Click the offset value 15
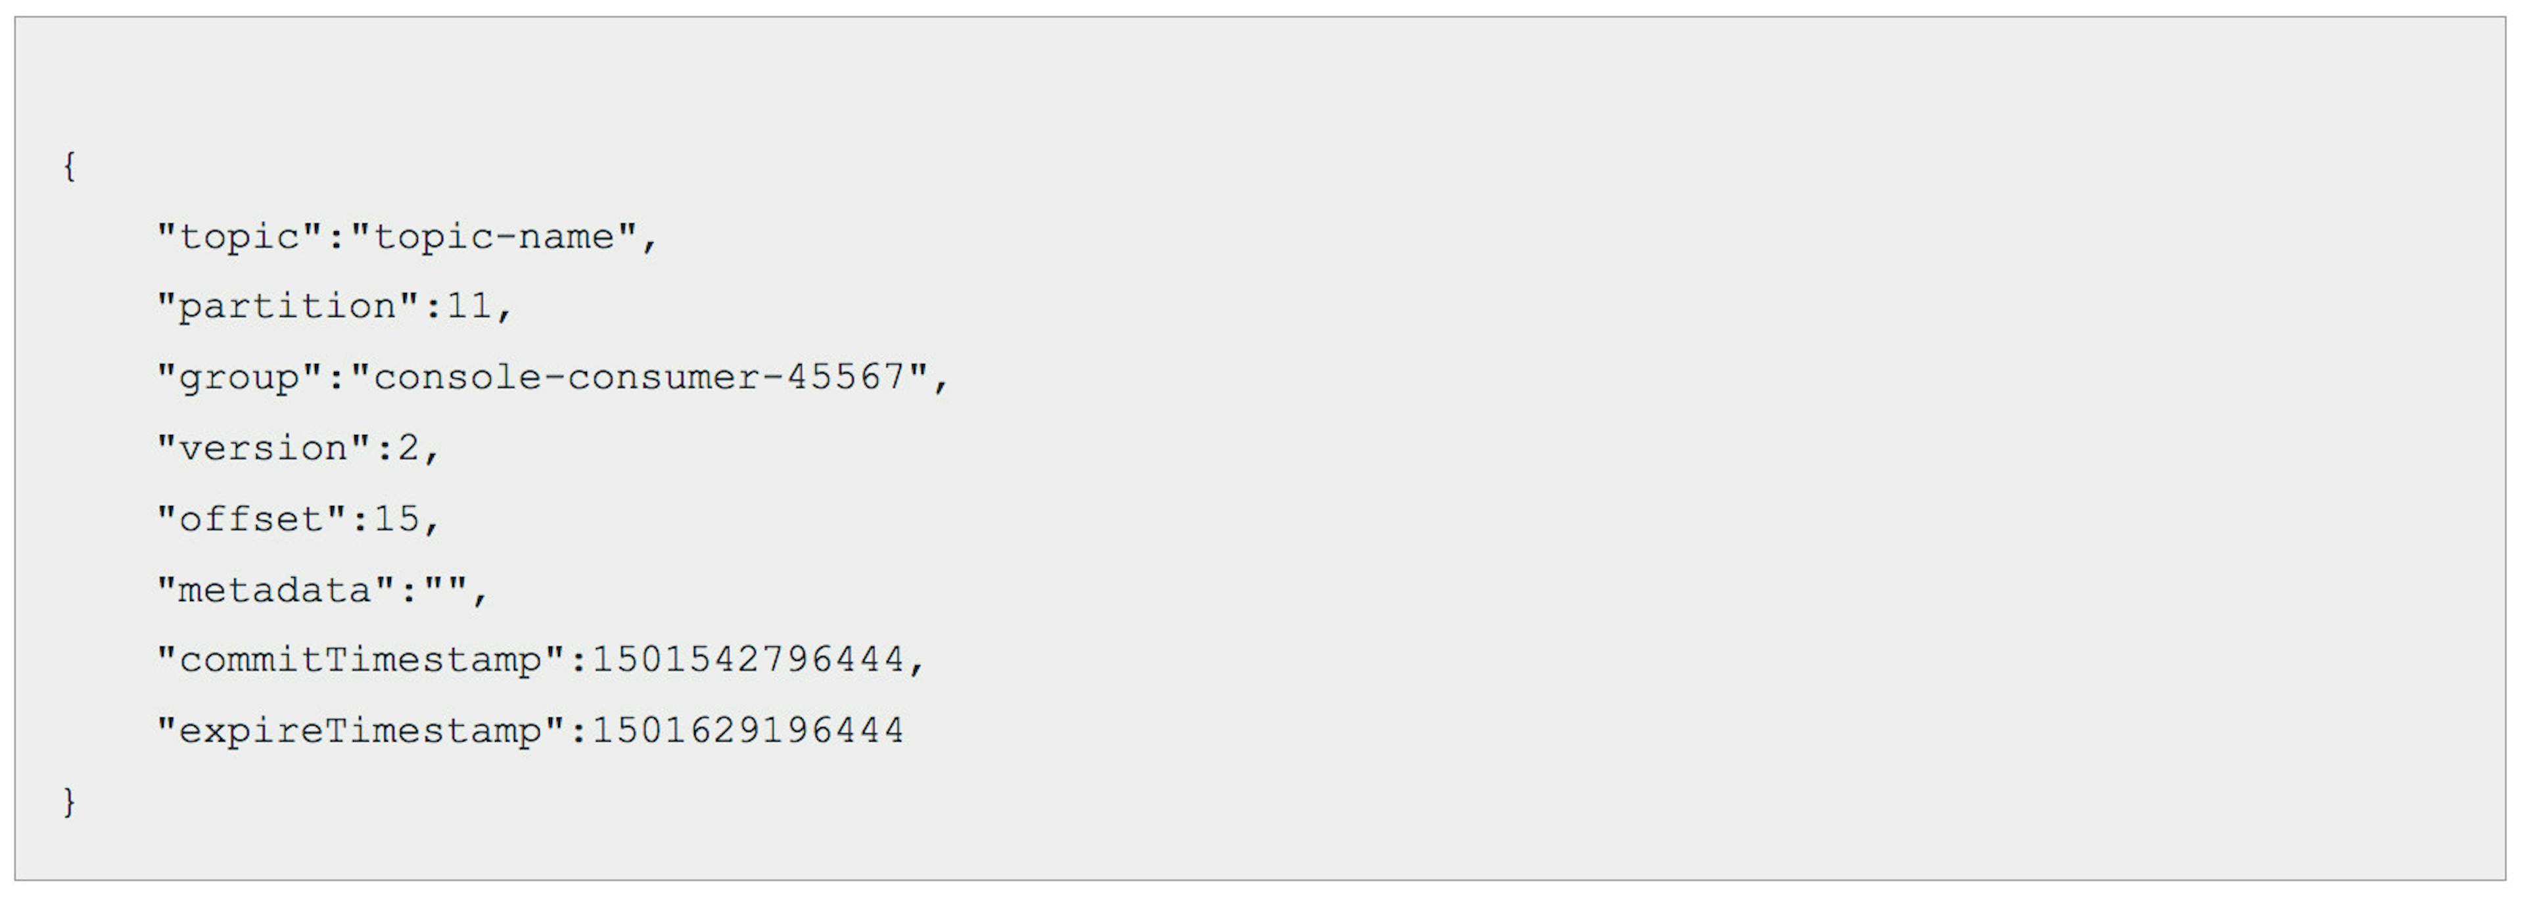2524x900 pixels. point(397,518)
